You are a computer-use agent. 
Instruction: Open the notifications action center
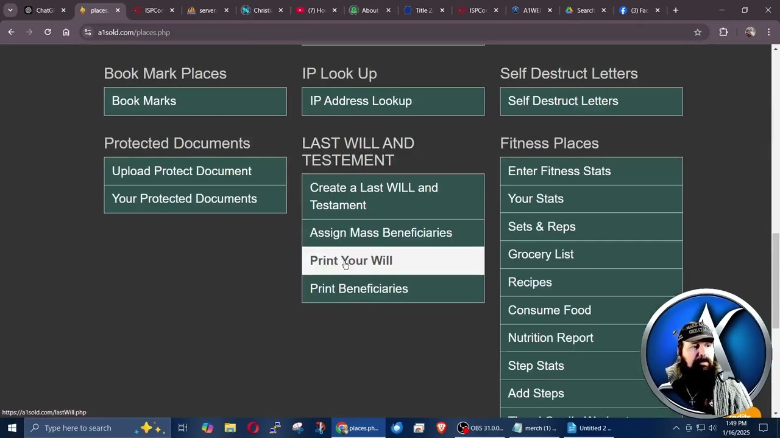(764, 428)
